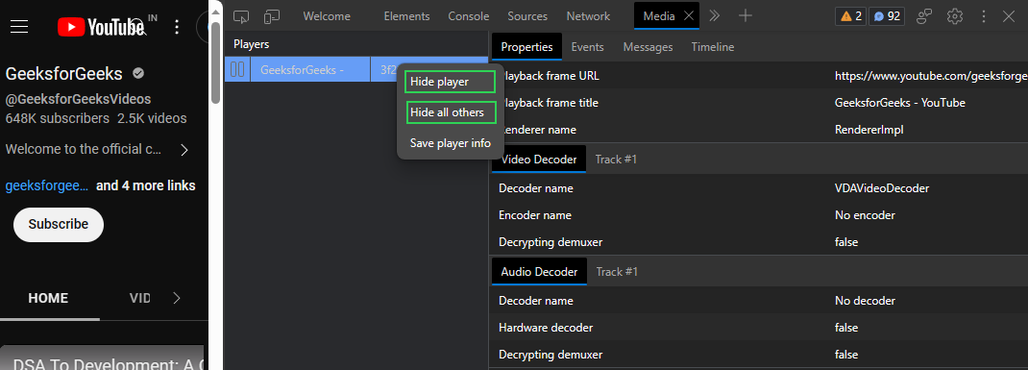
Task: Choose Hide player from context menu
Action: (x=450, y=82)
